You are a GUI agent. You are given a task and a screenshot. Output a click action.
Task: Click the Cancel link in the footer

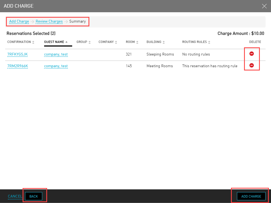tap(15, 196)
